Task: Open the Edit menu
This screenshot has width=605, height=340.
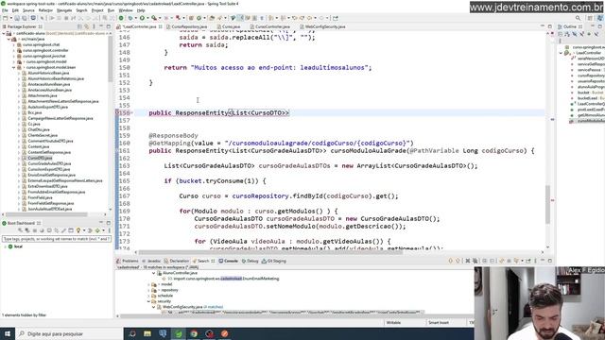Action: 15,10
